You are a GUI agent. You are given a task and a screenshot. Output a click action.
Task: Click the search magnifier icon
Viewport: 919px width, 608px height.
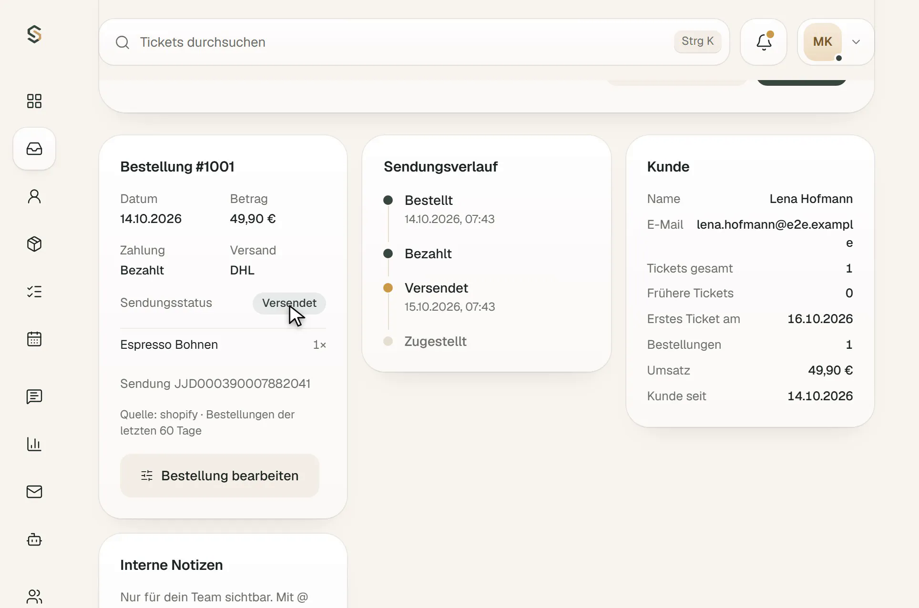click(x=123, y=42)
